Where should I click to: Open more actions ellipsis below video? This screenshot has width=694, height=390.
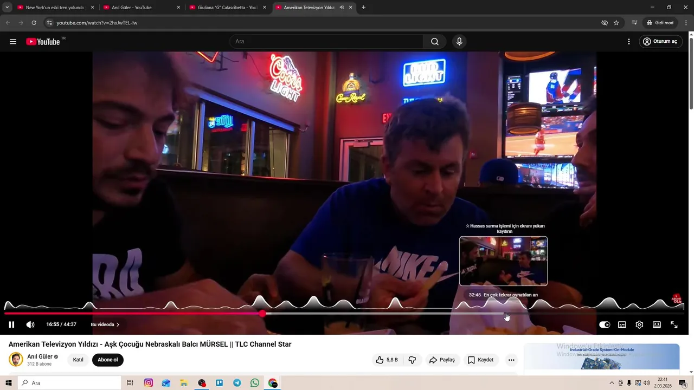pos(511,360)
